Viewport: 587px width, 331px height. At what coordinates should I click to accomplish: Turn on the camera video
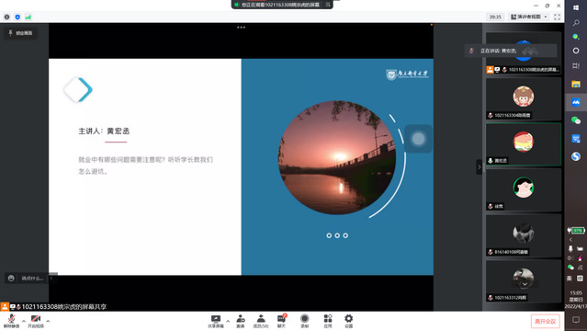click(x=36, y=321)
